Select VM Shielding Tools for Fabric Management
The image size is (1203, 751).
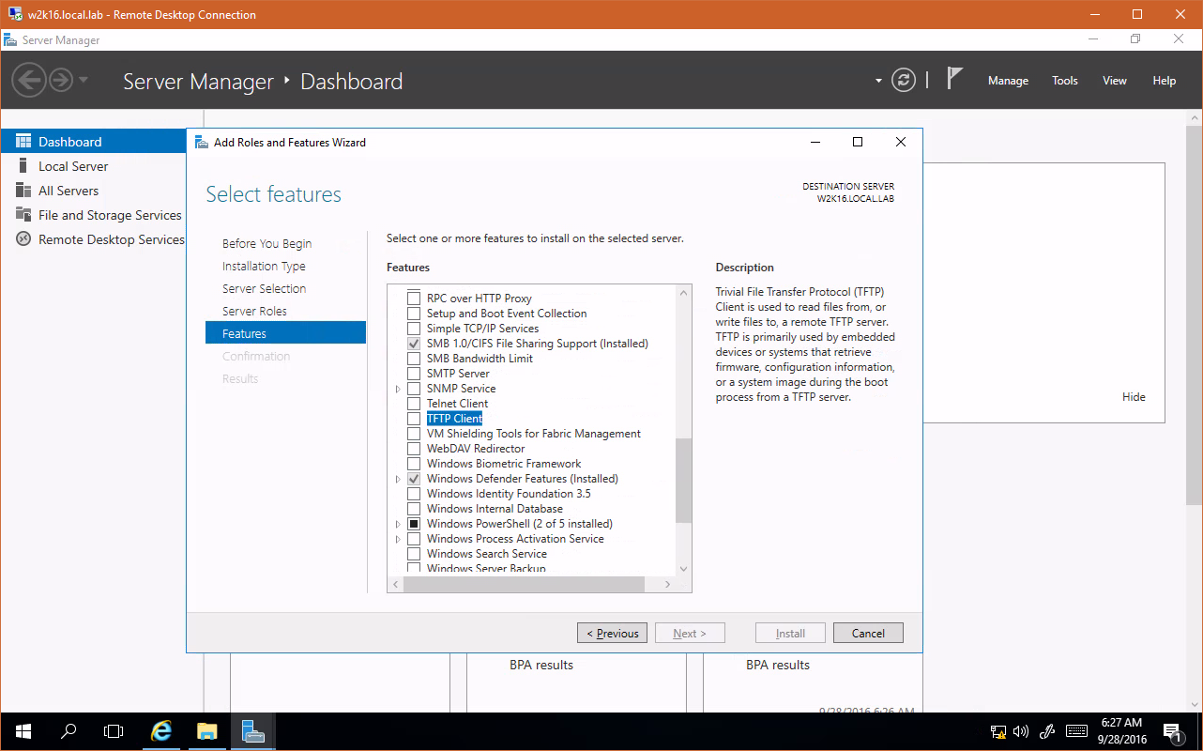[534, 434]
